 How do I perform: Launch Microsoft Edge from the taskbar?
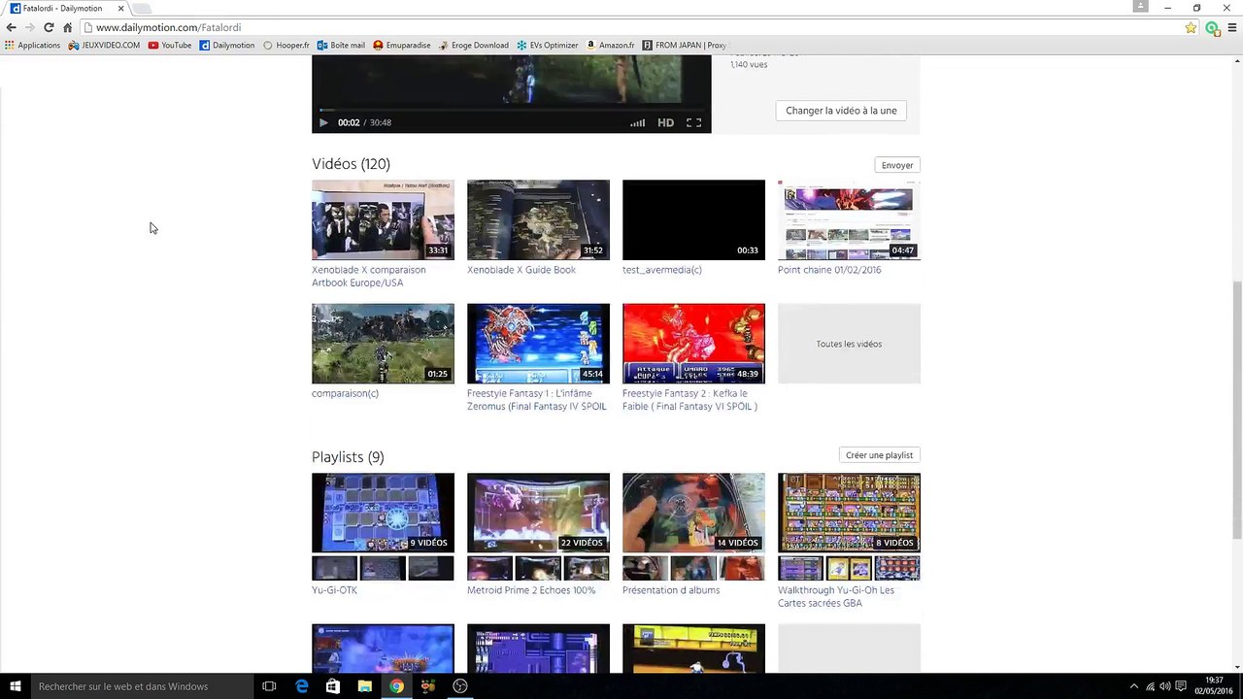pos(302,686)
